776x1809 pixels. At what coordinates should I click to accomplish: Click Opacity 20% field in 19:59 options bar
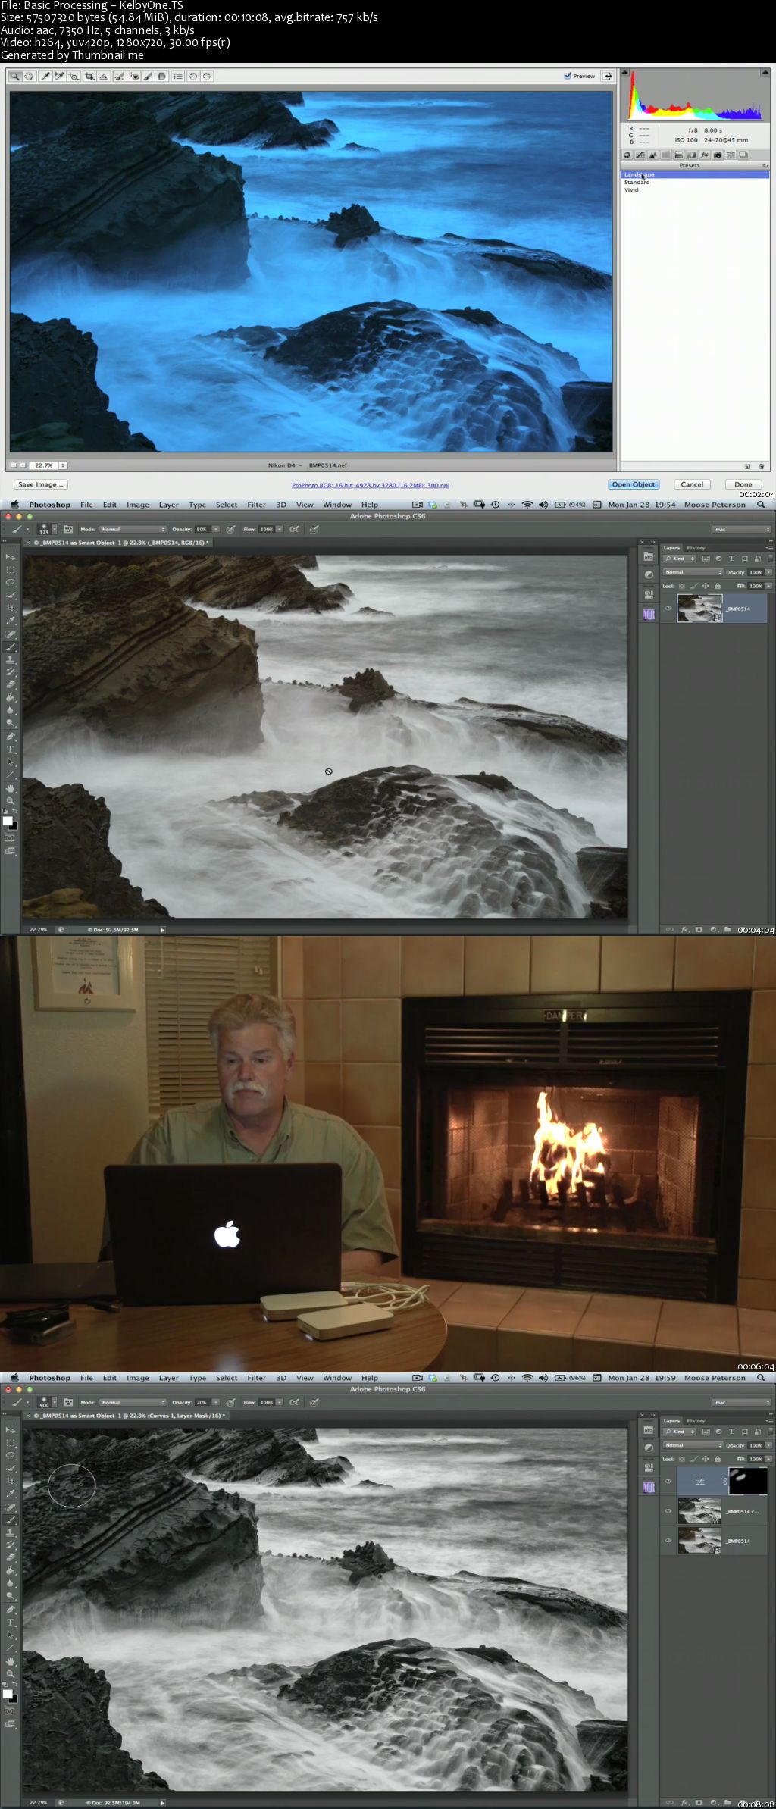click(202, 1403)
